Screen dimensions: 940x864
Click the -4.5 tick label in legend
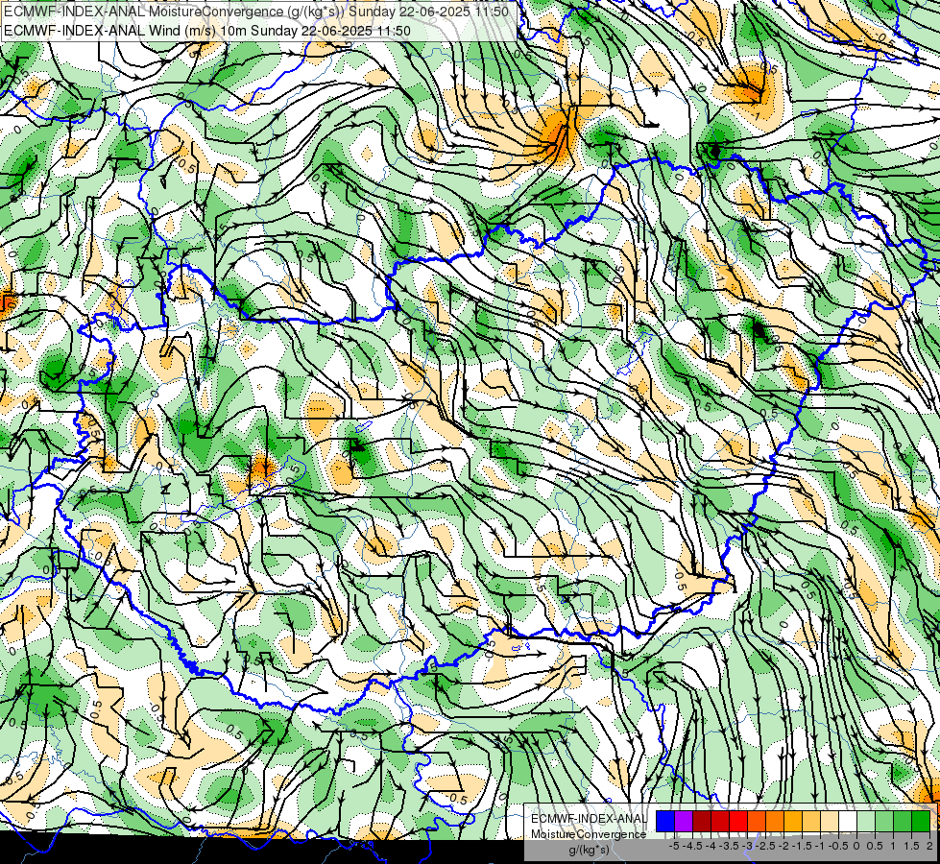tap(693, 846)
